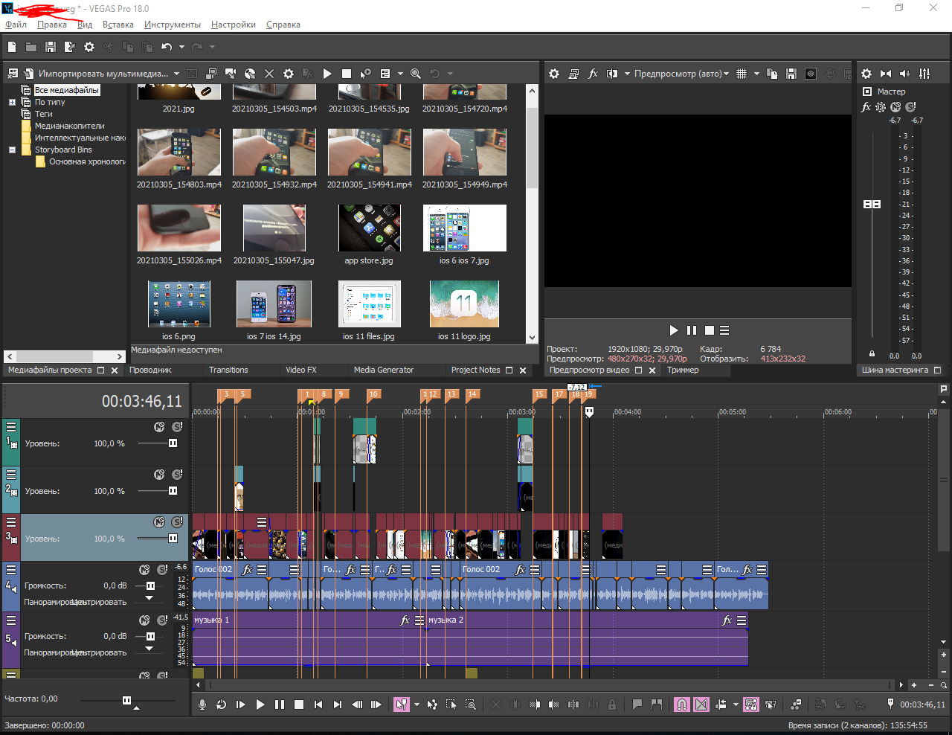This screenshot has height=735, width=952.
Task: Select the ios 11 logo.jpg thumbnail
Action: (464, 304)
